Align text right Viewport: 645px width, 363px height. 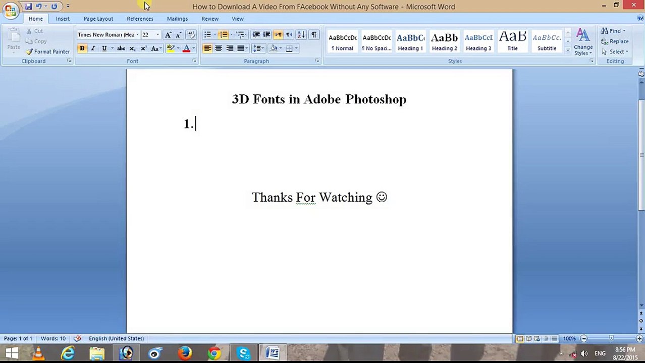click(230, 48)
